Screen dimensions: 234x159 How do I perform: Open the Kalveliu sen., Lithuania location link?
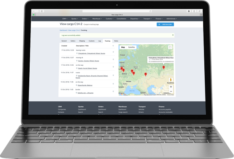point(85,93)
